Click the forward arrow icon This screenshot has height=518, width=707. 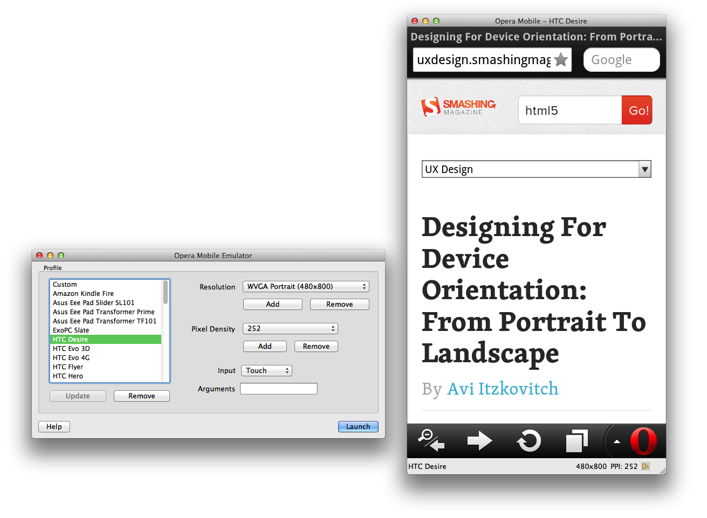[x=479, y=441]
